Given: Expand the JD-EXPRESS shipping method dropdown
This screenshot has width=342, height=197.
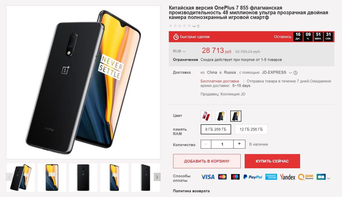Looking at the screenshot, I should click(x=291, y=72).
